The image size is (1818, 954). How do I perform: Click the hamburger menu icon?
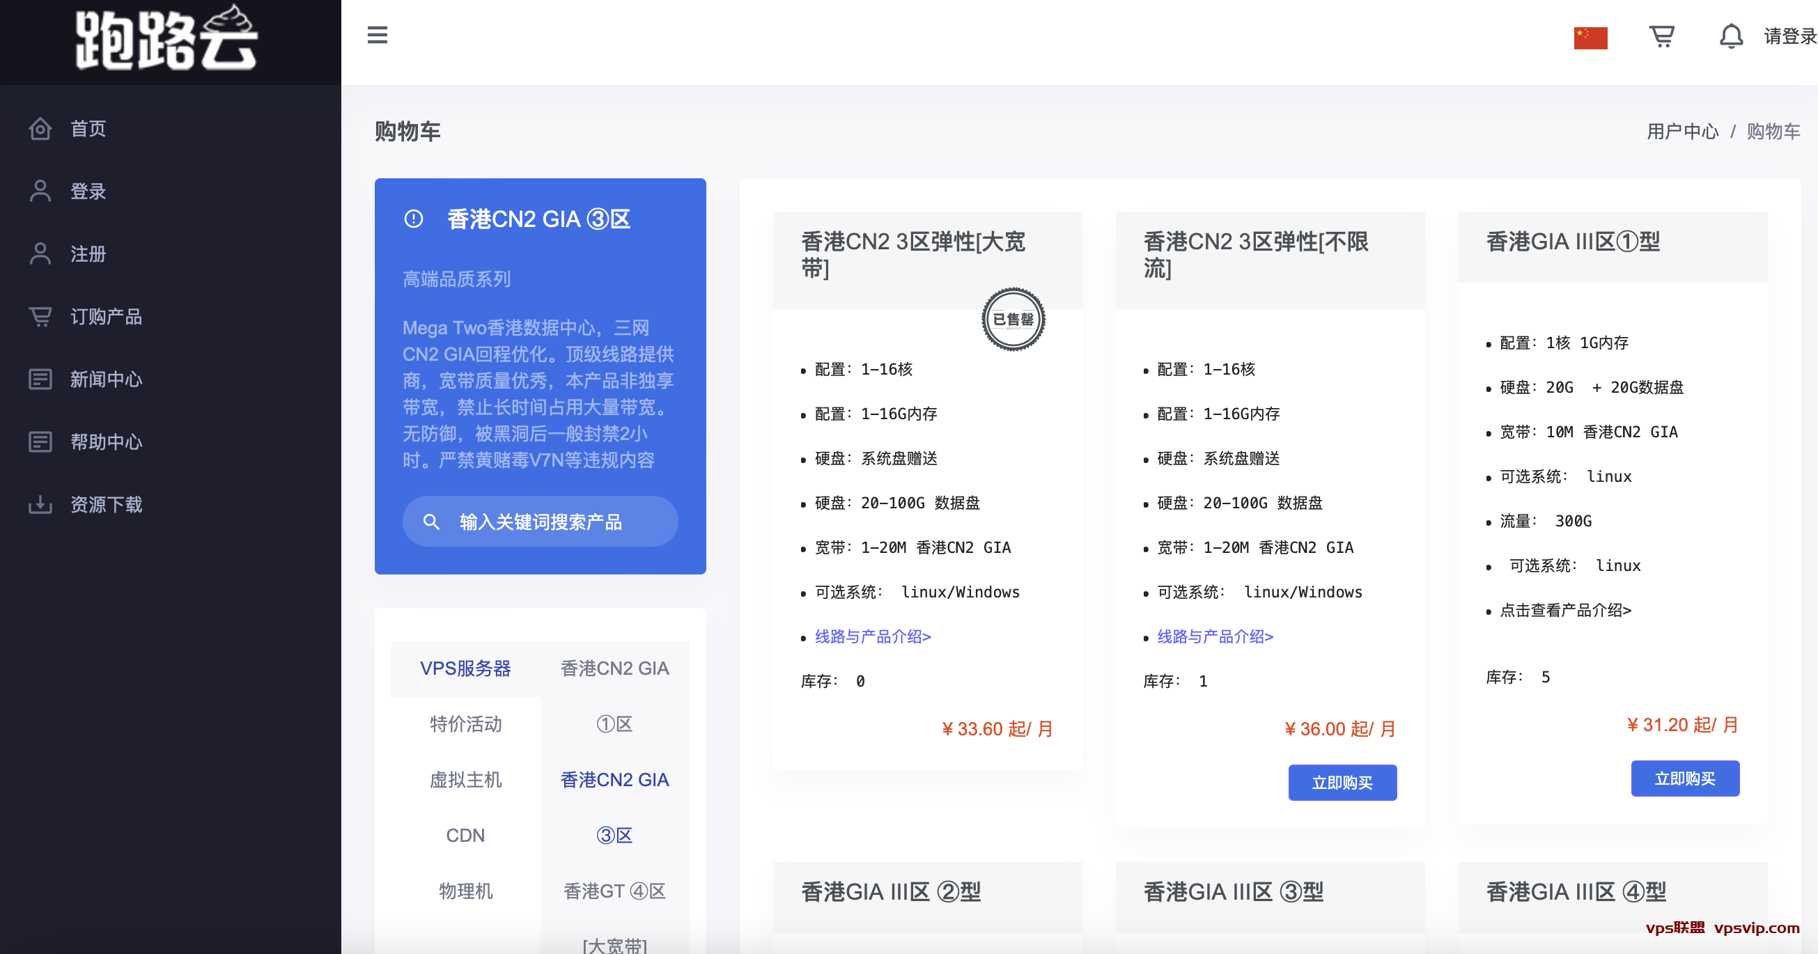click(x=378, y=36)
